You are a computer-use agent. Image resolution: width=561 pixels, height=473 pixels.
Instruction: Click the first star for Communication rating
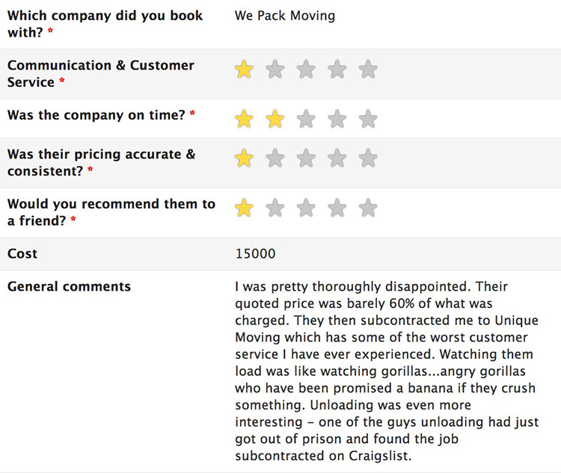[x=244, y=69]
